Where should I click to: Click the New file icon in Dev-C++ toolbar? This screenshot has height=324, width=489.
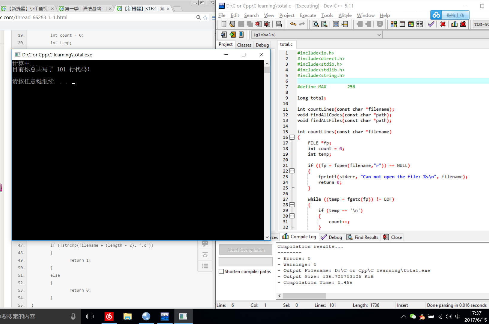224,24
